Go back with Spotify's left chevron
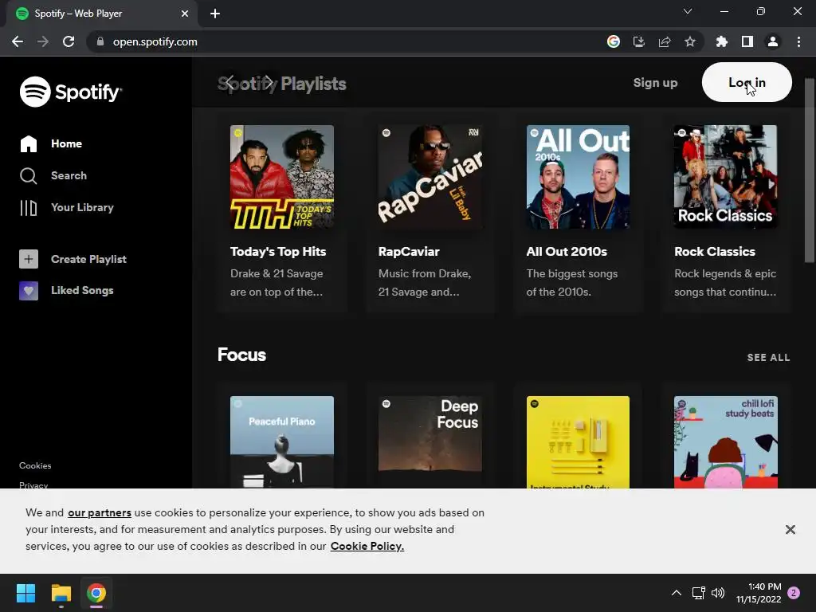The height and width of the screenshot is (612, 816). click(x=229, y=83)
